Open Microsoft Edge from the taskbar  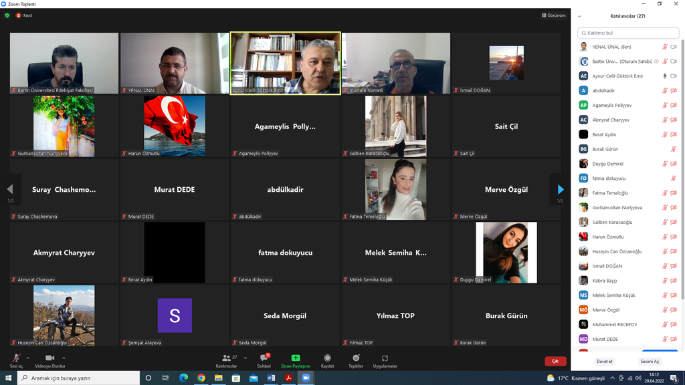pos(183,378)
